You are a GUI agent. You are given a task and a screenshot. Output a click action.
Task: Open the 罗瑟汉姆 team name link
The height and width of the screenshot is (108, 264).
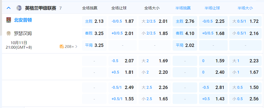click(23, 33)
